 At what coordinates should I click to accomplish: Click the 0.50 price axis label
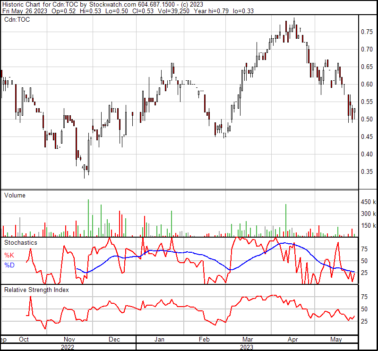[x=367, y=120]
